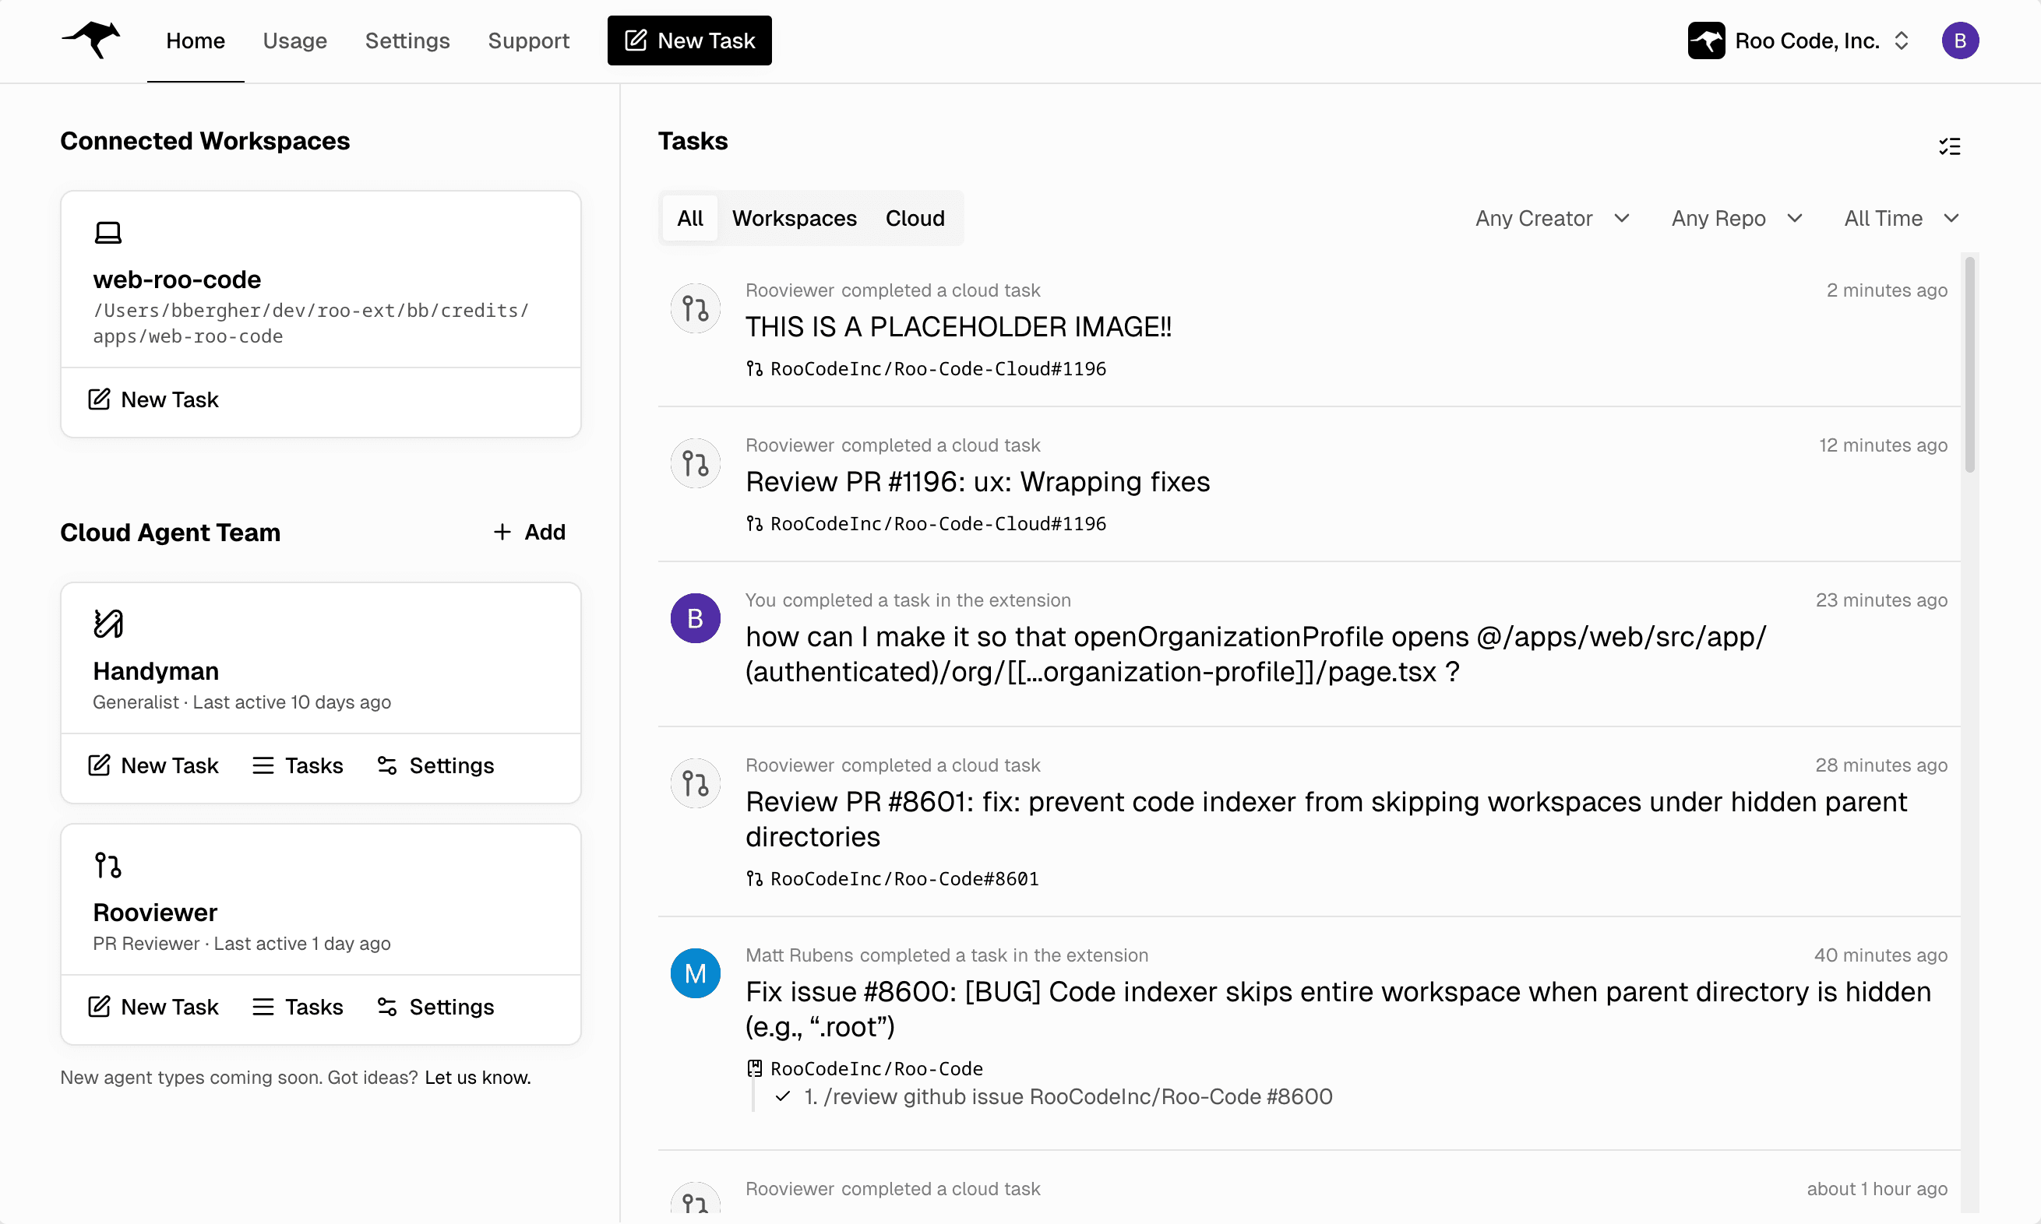Filter tasks by Workspaces
Viewport: 2041px width, 1224px height.
click(x=794, y=218)
